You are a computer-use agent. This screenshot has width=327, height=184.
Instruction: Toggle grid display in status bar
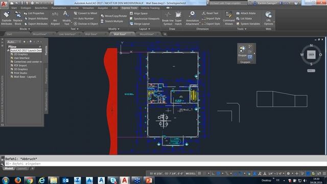click(200, 173)
